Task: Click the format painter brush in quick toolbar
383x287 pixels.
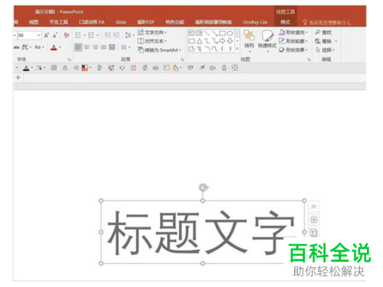Action: tap(202, 68)
